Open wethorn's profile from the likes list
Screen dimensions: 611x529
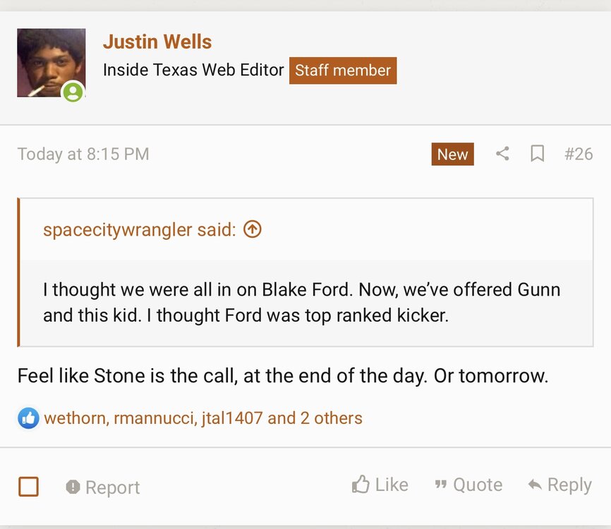pyautogui.click(x=73, y=418)
